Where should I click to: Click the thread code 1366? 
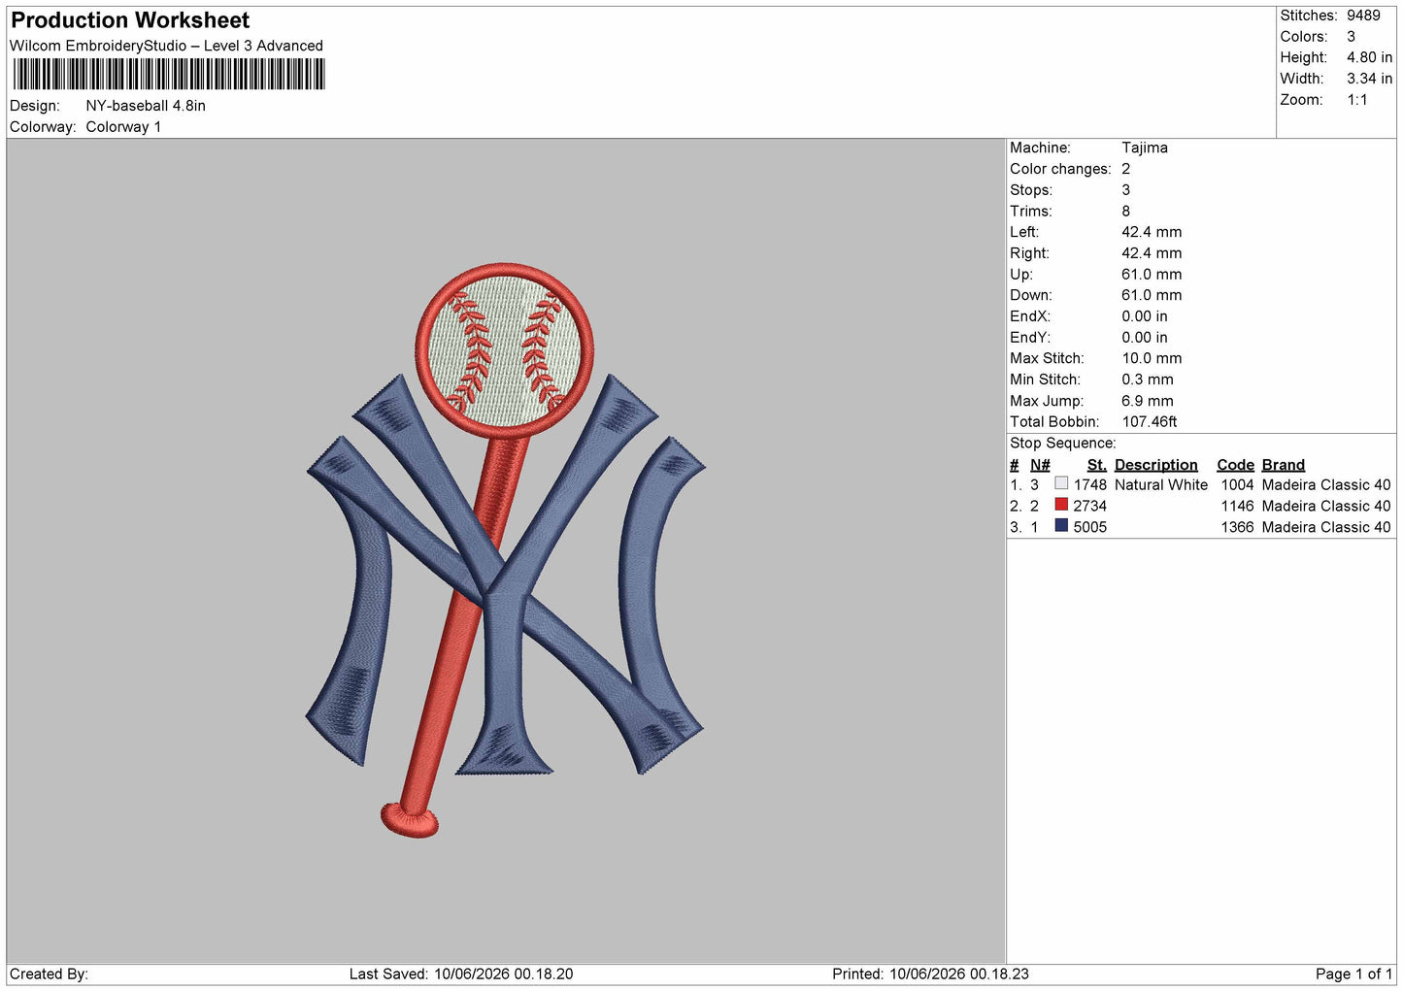(1238, 527)
